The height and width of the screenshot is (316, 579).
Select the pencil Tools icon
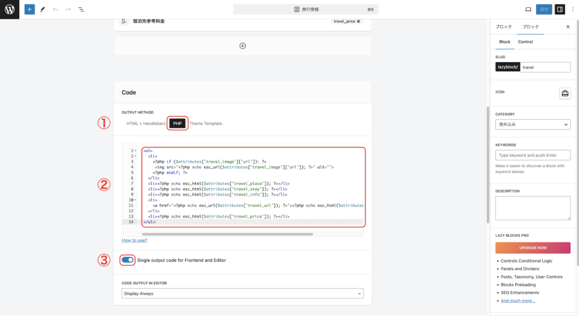point(42,10)
